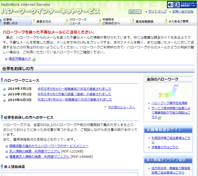Viewport: 198px width, 176px height.
Task: Click the ログイン button
Action: pos(135,12)
